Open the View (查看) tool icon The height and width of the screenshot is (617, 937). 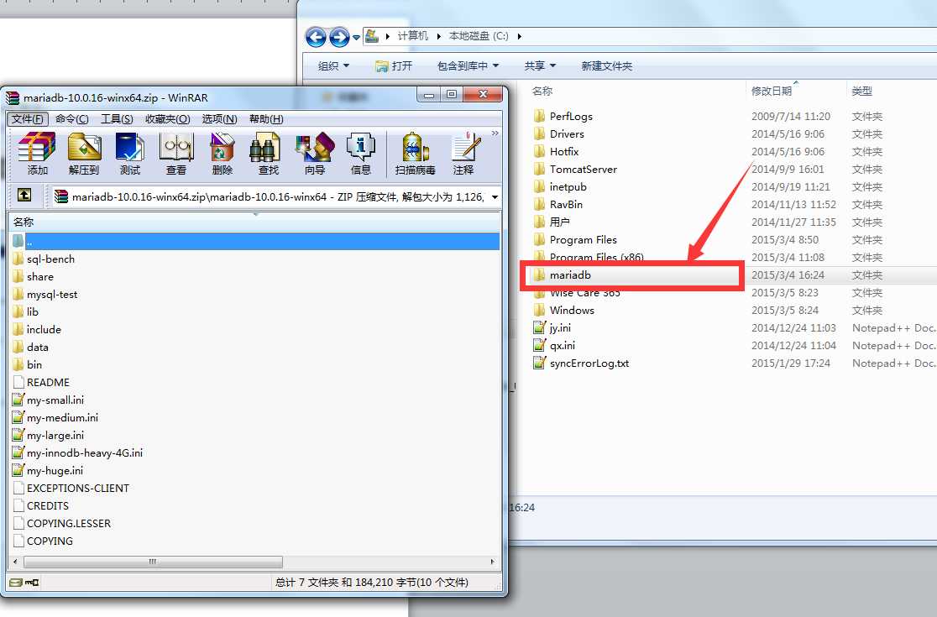pos(176,154)
